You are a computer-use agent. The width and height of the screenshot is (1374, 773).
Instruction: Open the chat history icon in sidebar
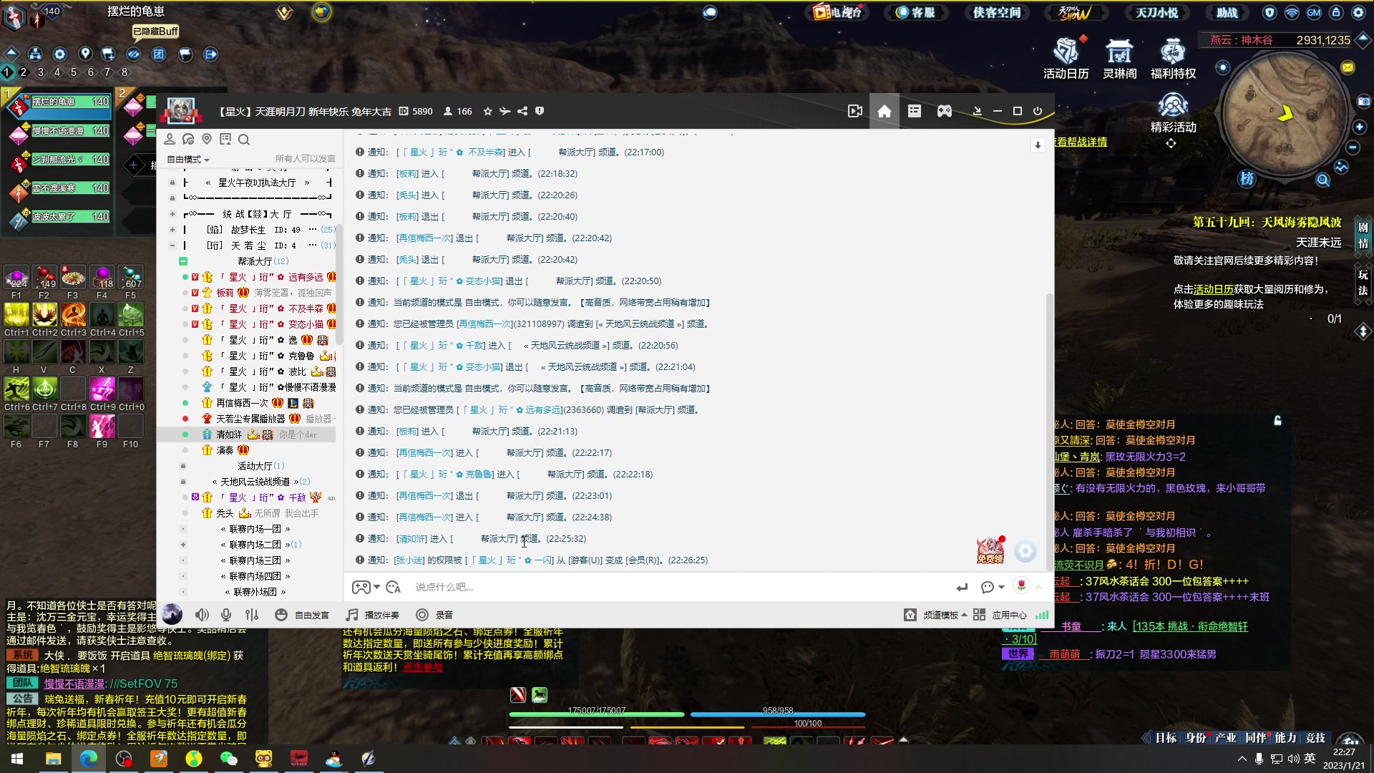[188, 139]
